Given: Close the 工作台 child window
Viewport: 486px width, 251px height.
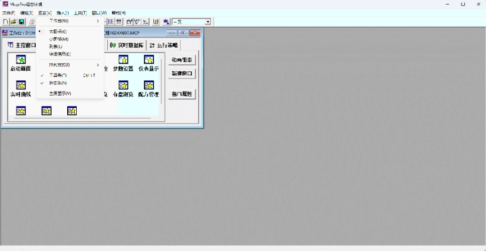Looking at the screenshot, I should point(195,33).
